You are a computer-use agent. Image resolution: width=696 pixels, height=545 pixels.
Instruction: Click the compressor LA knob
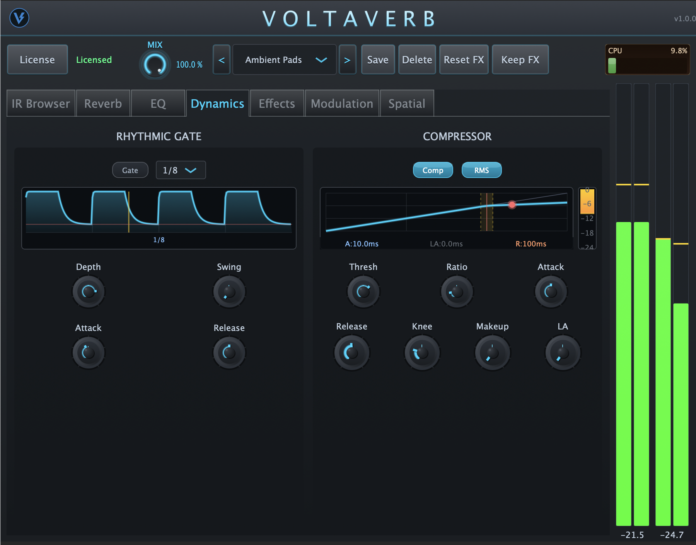[x=563, y=353]
